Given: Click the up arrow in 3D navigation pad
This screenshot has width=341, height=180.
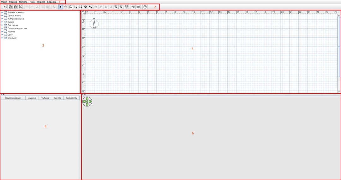Looking at the screenshot, I should coord(87,99).
